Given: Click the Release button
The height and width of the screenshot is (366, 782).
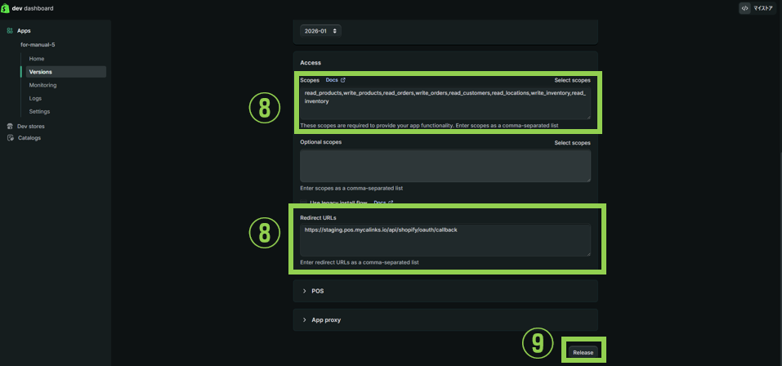Looking at the screenshot, I should (x=583, y=352).
